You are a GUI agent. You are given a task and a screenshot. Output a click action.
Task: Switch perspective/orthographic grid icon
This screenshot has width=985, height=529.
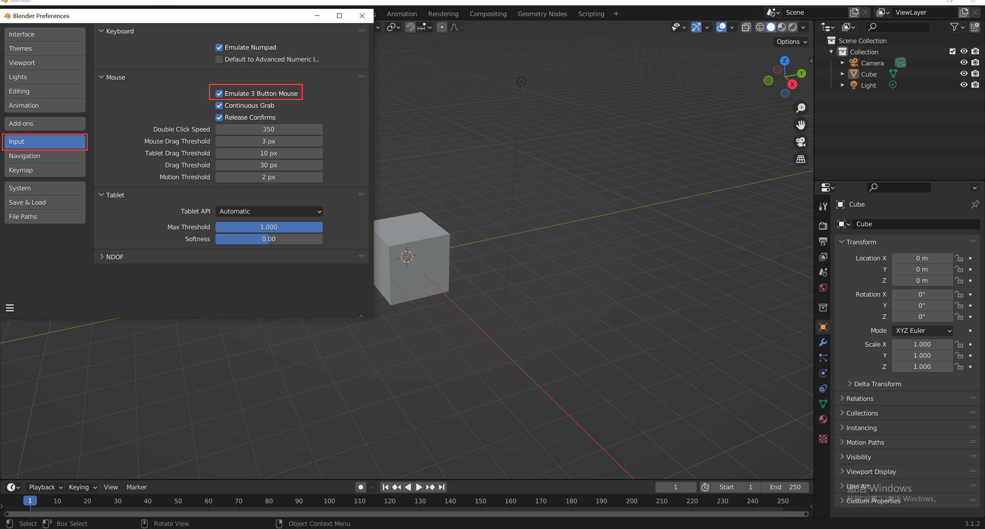801,159
